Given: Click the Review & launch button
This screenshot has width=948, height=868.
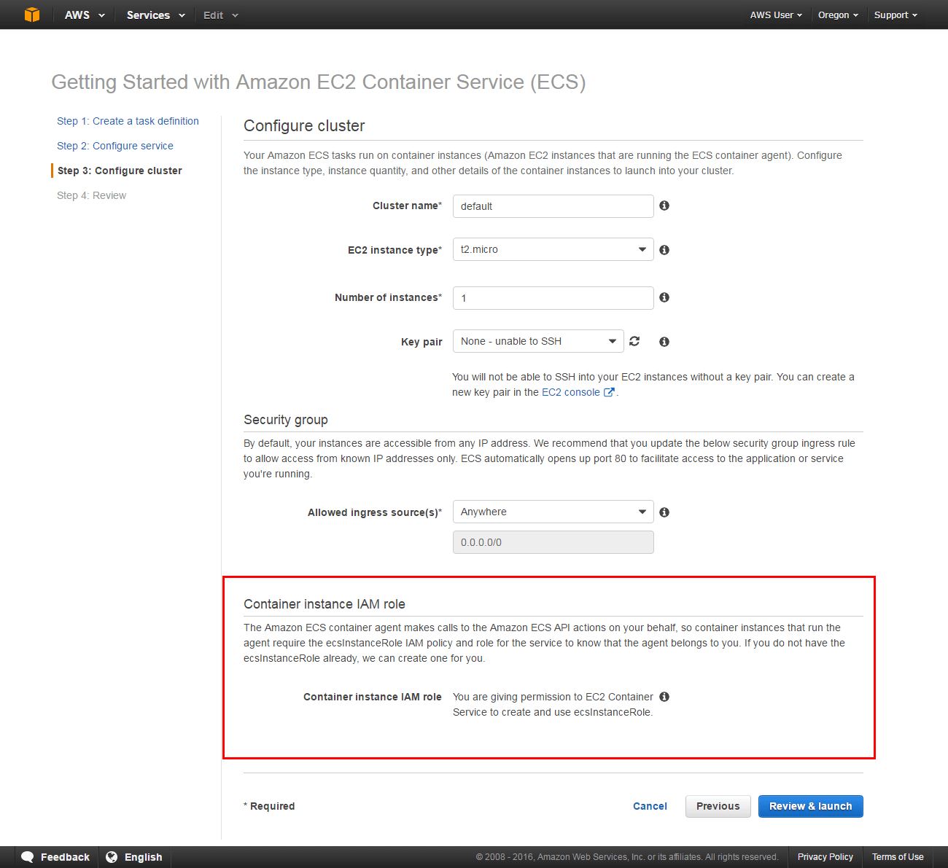Looking at the screenshot, I should 810,806.
